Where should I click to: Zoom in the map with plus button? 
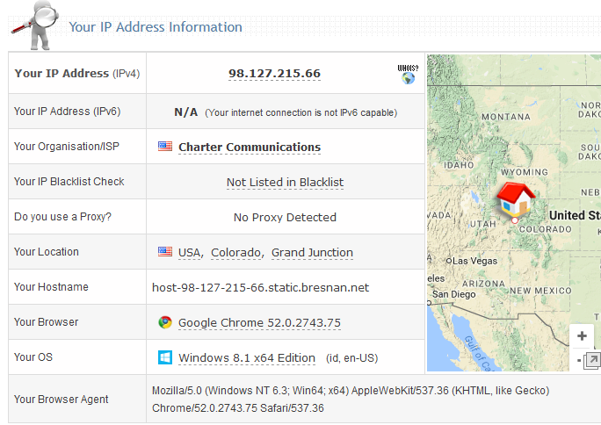pyautogui.click(x=582, y=336)
